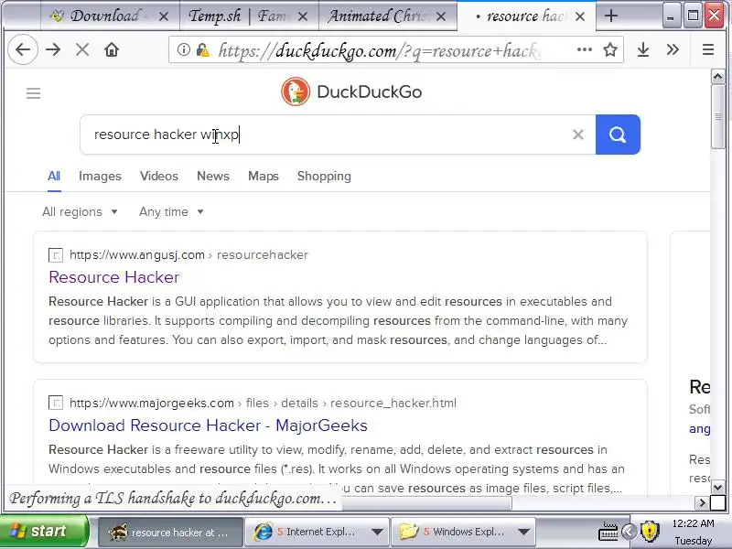Select the Images search category
Image resolution: width=732 pixels, height=549 pixels.
pos(100,176)
